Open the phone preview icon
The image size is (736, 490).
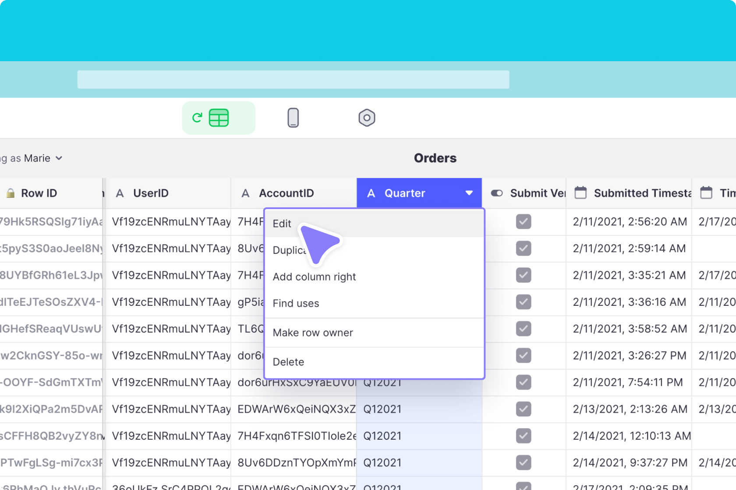(x=293, y=118)
